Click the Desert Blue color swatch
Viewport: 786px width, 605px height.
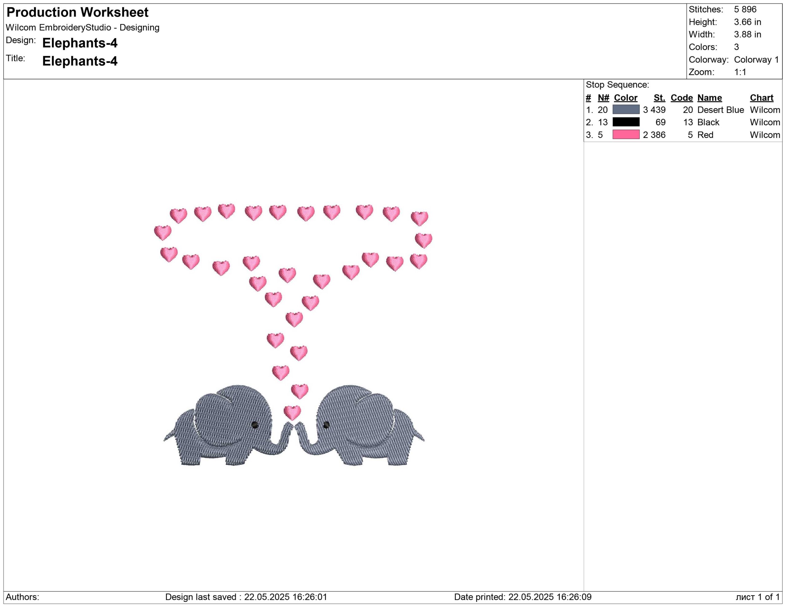pos(626,110)
